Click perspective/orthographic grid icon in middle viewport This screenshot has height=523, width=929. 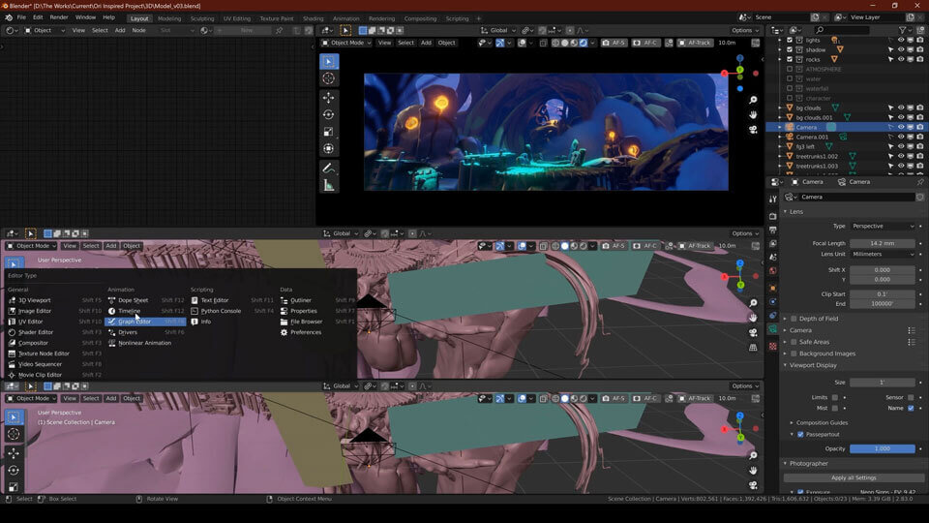coord(753,348)
